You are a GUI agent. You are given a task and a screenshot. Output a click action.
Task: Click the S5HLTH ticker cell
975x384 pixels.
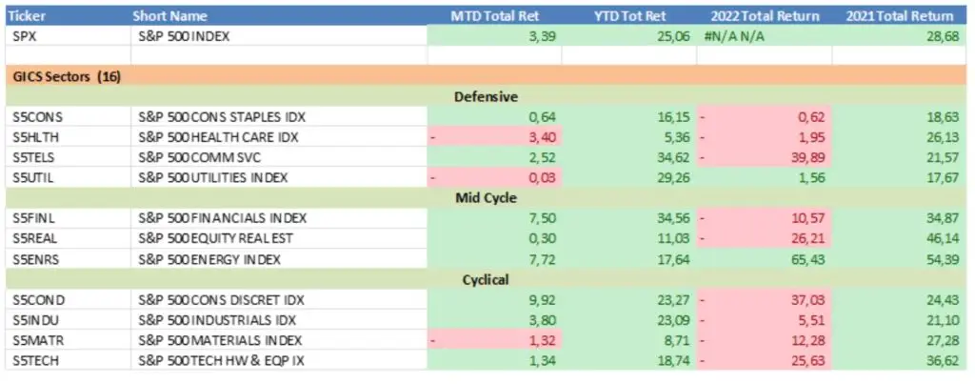[36, 137]
